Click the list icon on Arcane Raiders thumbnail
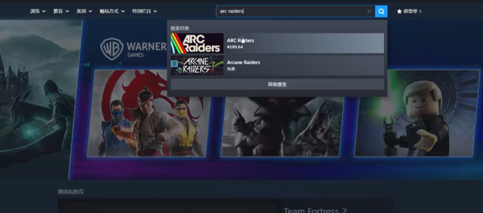This screenshot has height=213, width=483. [x=175, y=63]
